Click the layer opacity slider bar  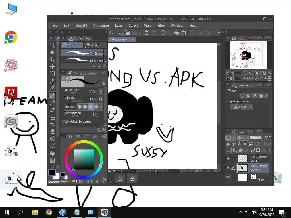(255, 138)
